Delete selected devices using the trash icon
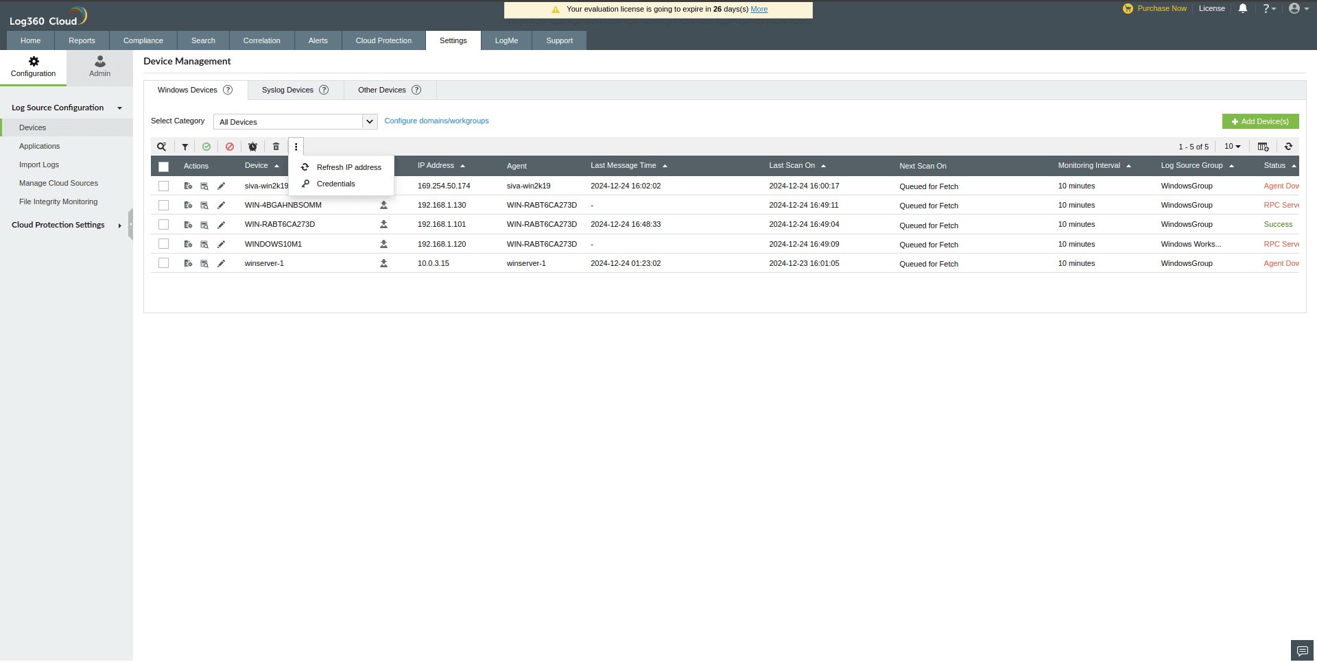This screenshot has height=662, width=1317. pyautogui.click(x=276, y=146)
